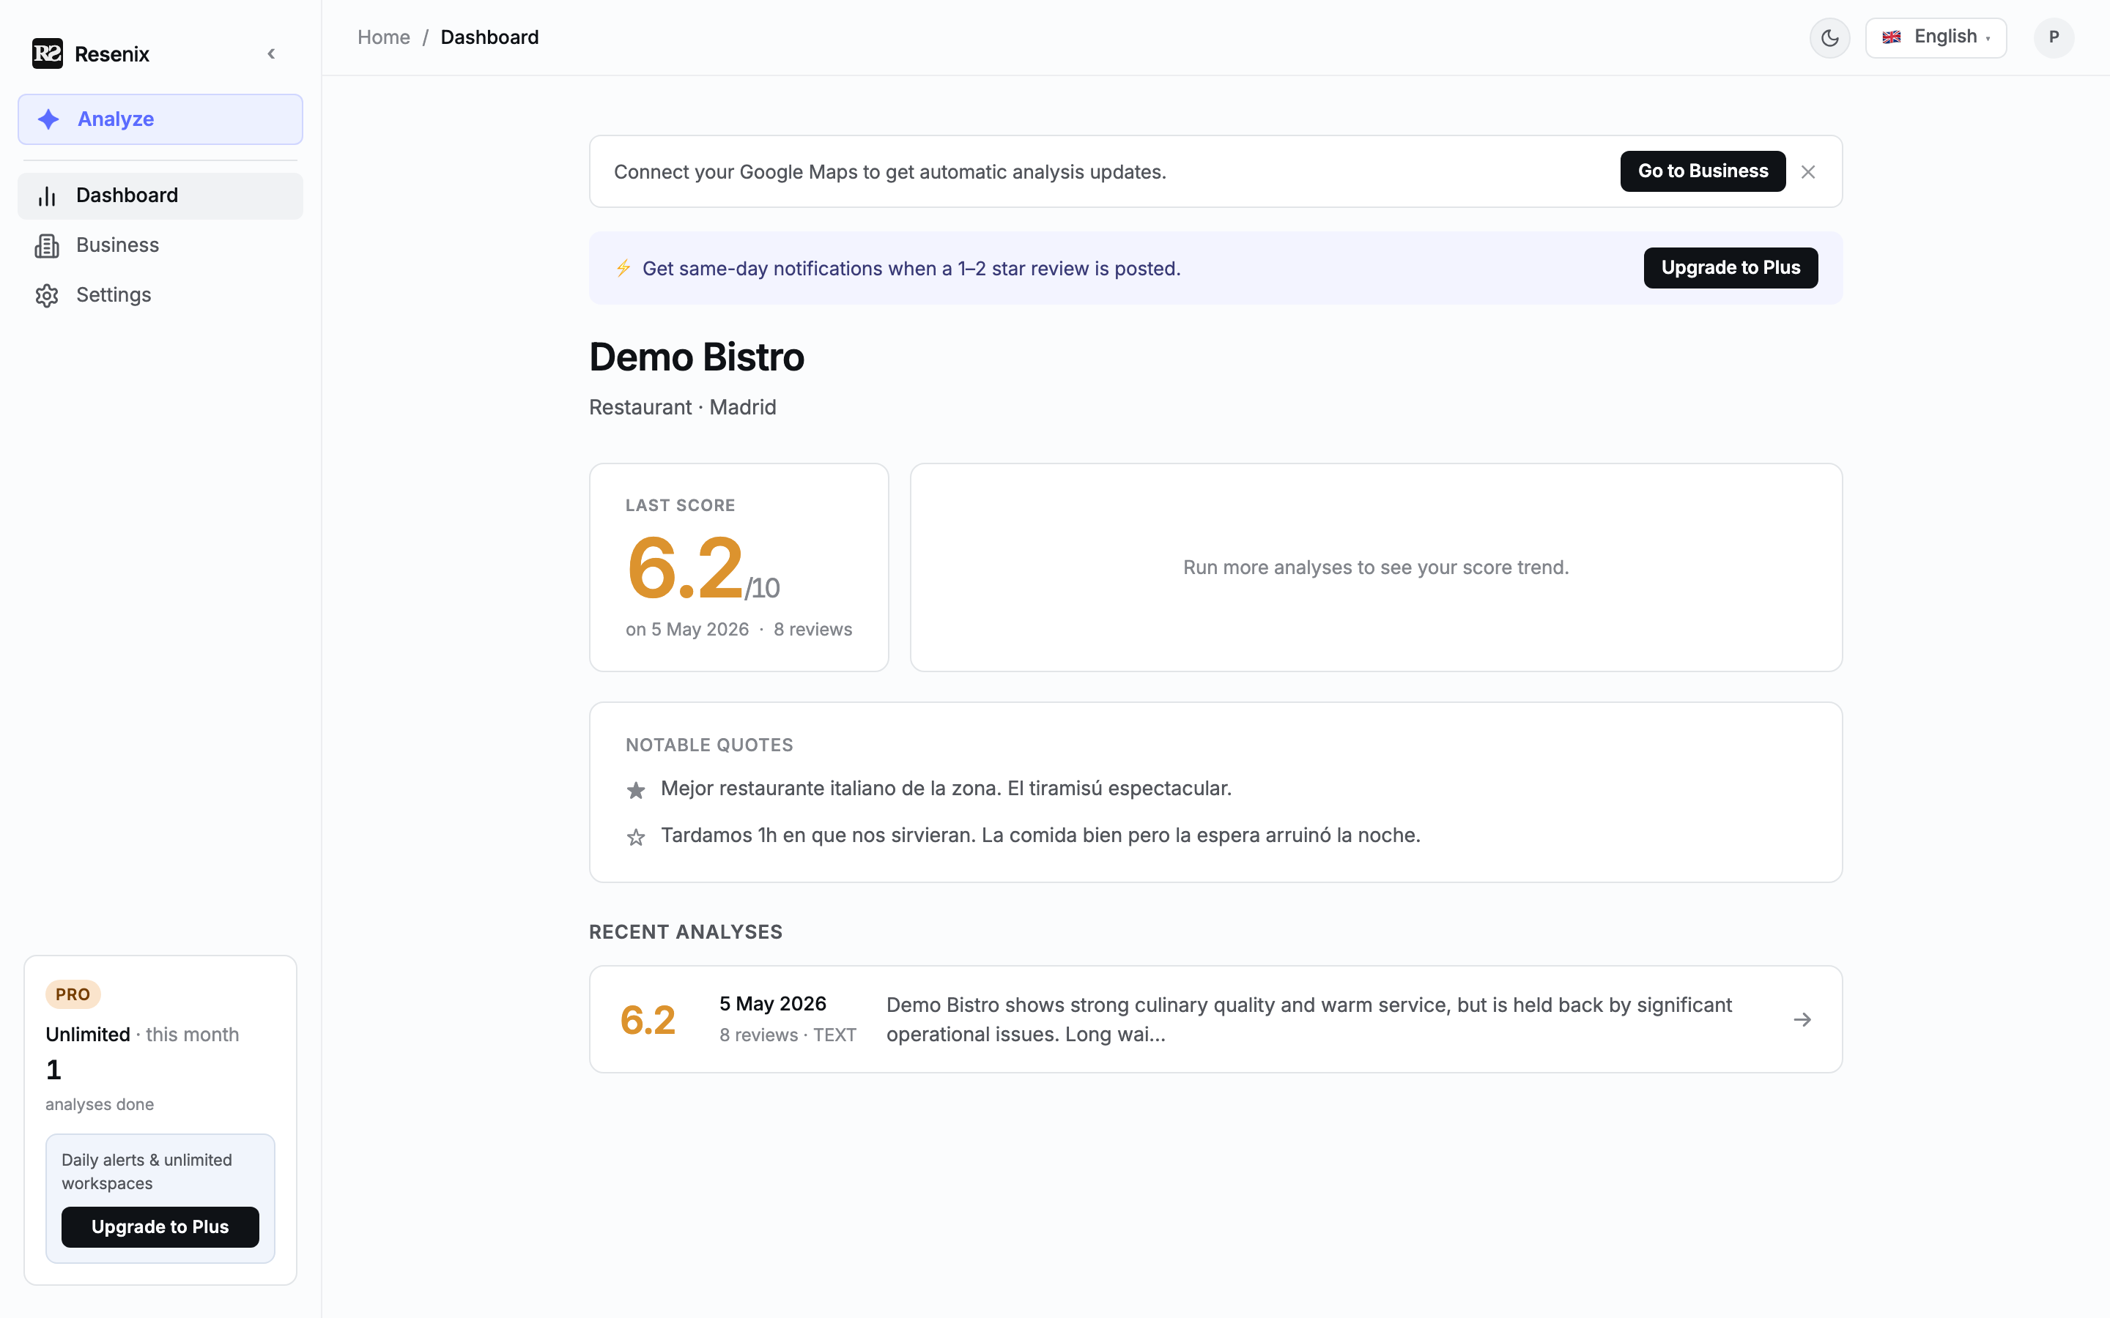Image resolution: width=2110 pixels, height=1318 pixels.
Task: Open Settings in the sidebar
Action: (160, 294)
